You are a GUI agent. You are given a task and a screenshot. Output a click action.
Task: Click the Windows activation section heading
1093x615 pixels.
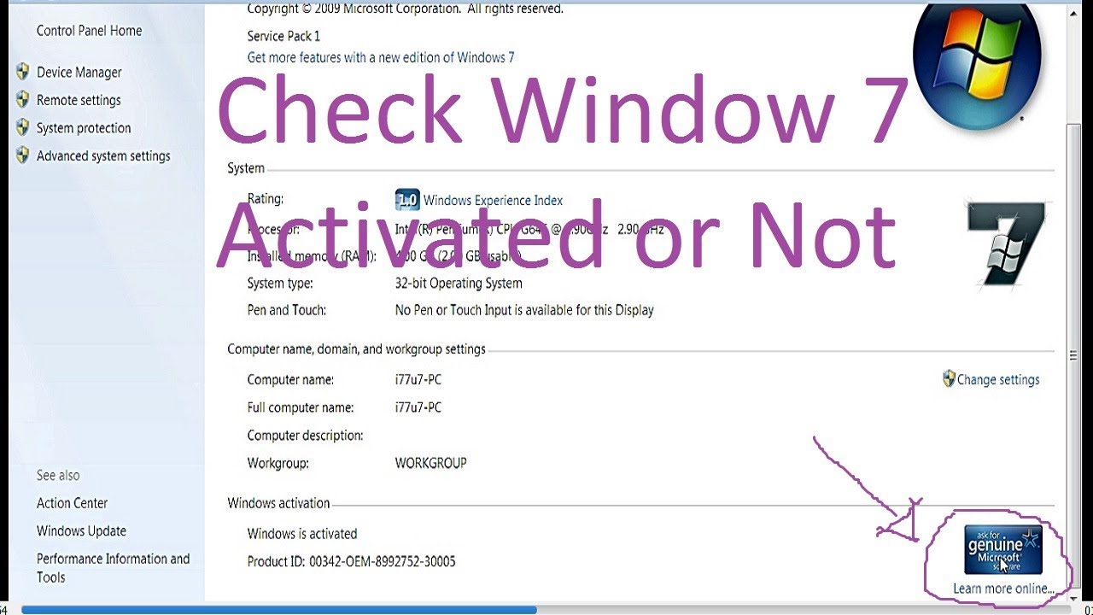[x=278, y=504]
